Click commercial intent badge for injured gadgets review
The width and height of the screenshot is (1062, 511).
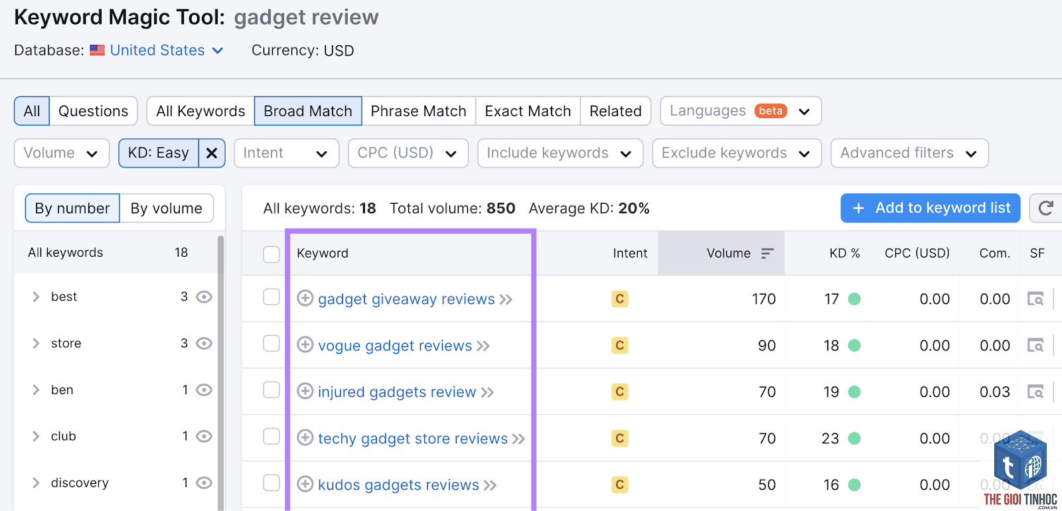[620, 392]
